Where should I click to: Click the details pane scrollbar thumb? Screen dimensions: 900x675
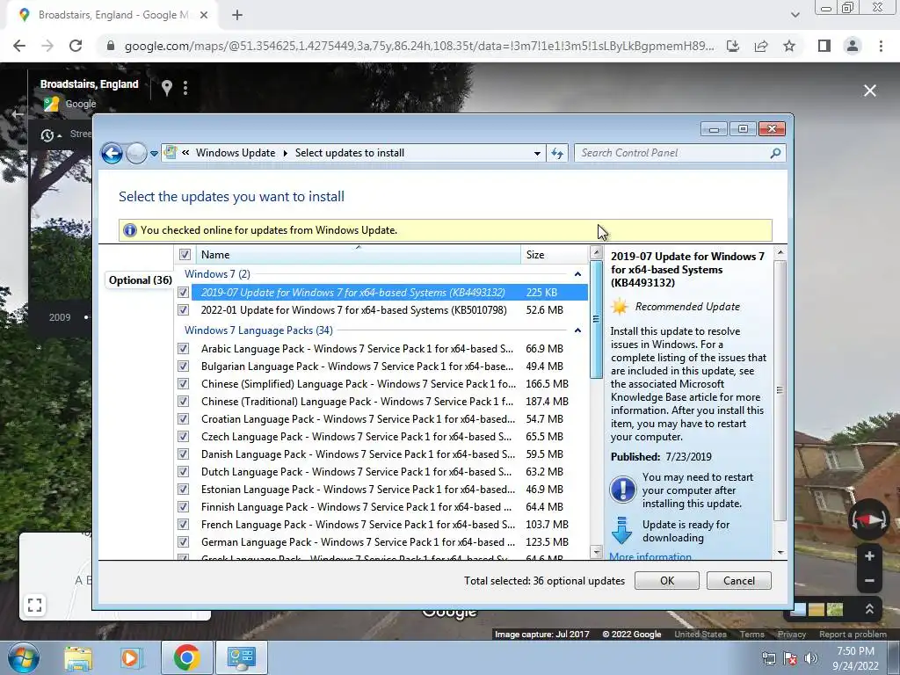coord(780,391)
